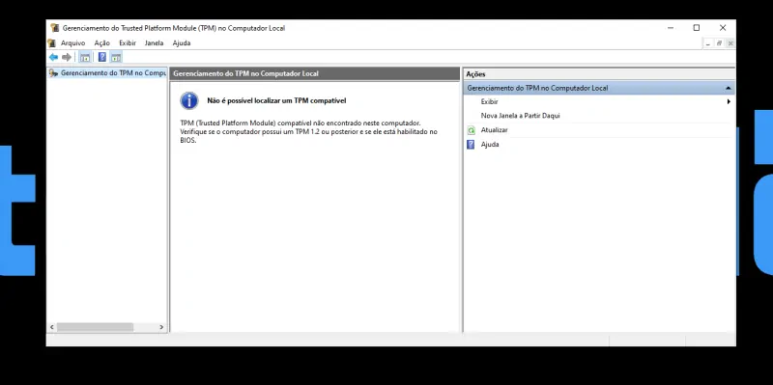Screen dimensions: 773x385
Task: Click the tree pane horizontal scrollbar thumb
Action: click(95, 327)
